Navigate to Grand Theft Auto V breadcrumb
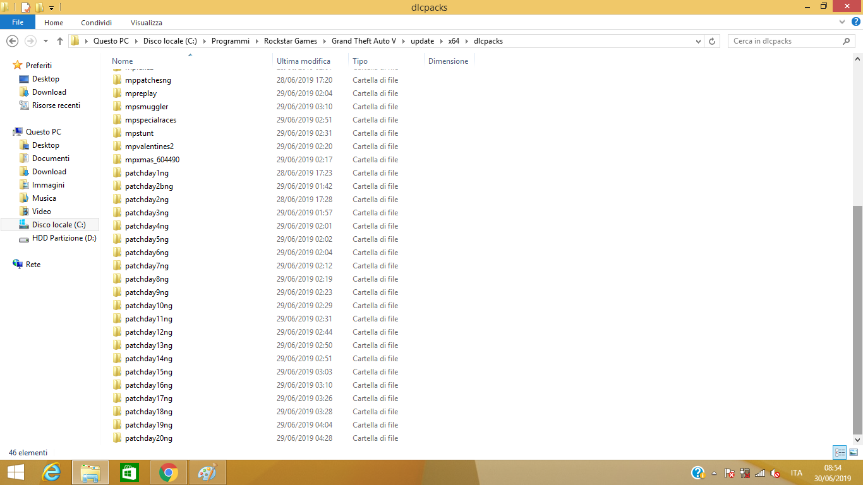This screenshot has width=863, height=485. click(364, 41)
